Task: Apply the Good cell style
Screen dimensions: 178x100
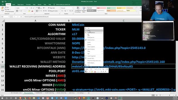Action: [111, 8]
